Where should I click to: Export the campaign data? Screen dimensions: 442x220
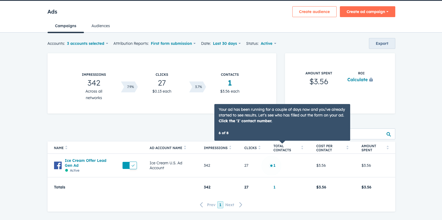(382, 43)
